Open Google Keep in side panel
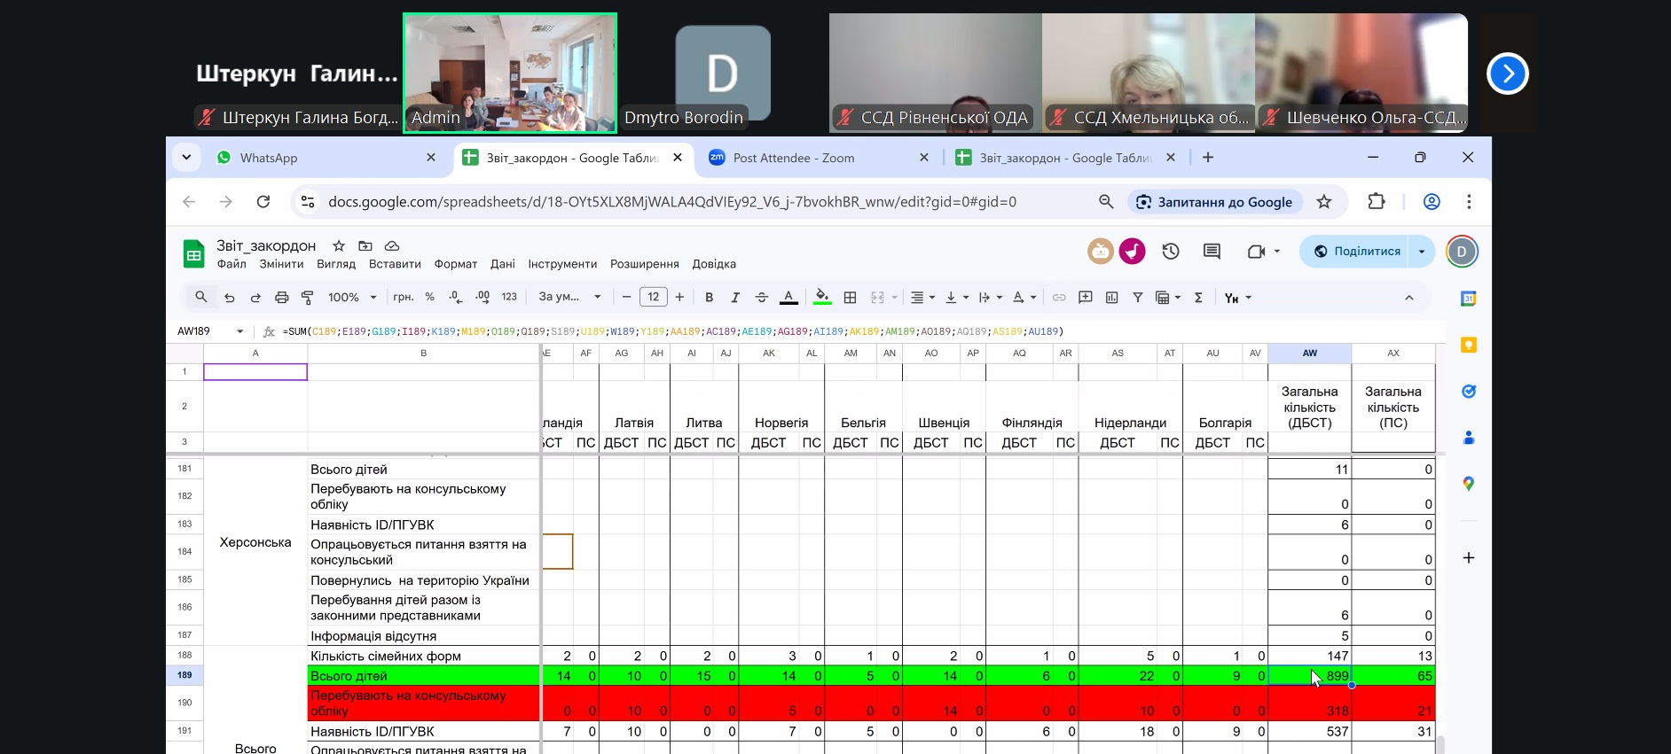 click(x=1469, y=346)
